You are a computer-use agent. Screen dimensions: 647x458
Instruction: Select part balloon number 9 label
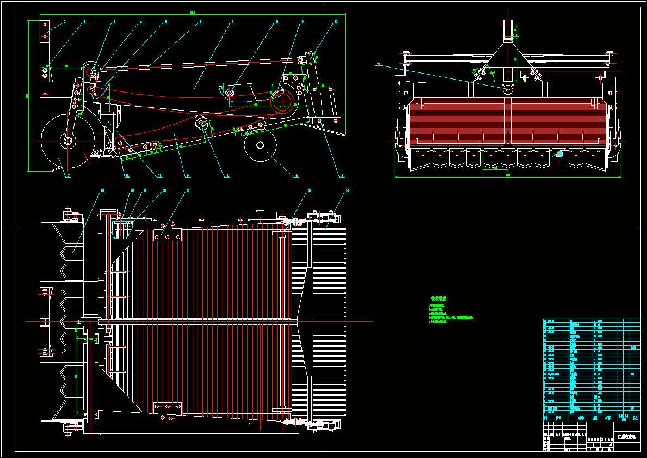coord(303,22)
